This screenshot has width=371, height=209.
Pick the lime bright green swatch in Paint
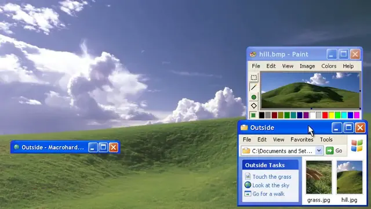[x=338, y=115]
